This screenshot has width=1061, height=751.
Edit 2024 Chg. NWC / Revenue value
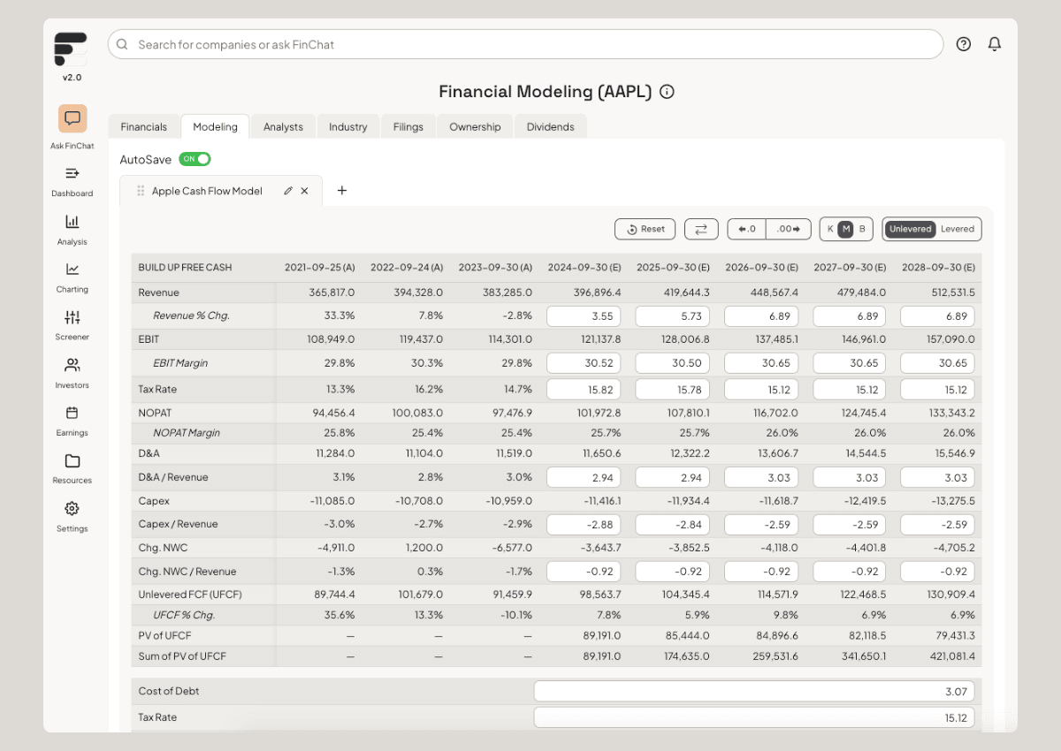point(584,572)
